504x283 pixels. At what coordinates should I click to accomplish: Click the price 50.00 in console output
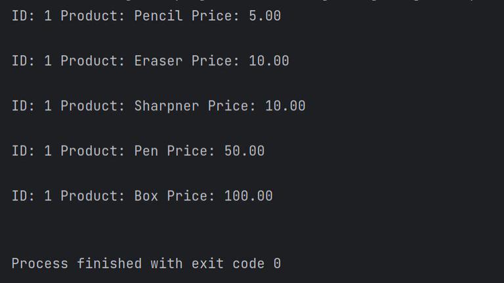(244, 151)
